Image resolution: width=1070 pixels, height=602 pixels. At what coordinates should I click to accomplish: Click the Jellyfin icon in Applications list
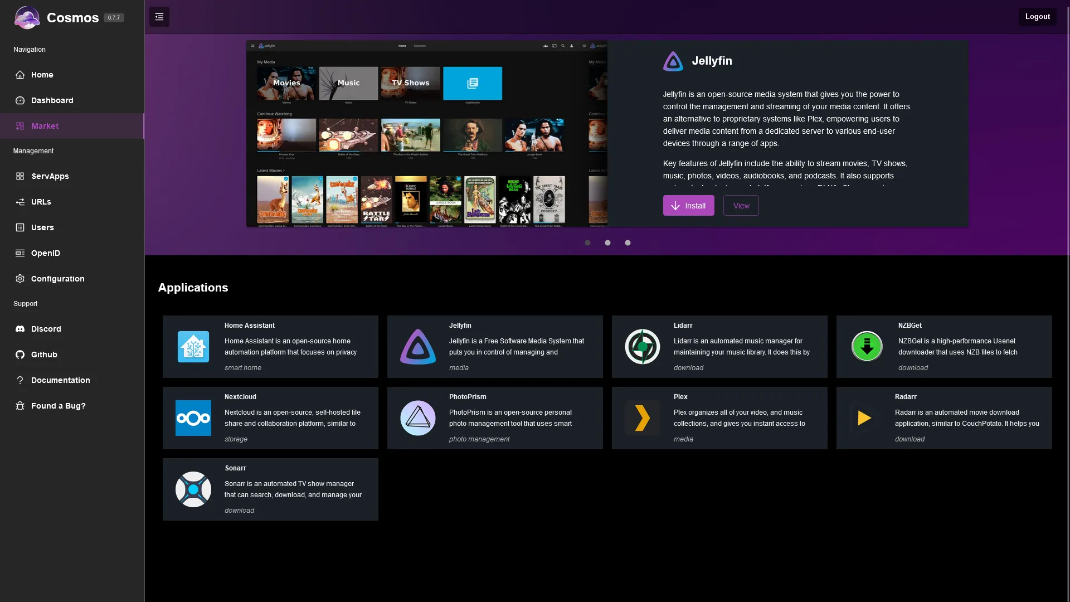418,347
